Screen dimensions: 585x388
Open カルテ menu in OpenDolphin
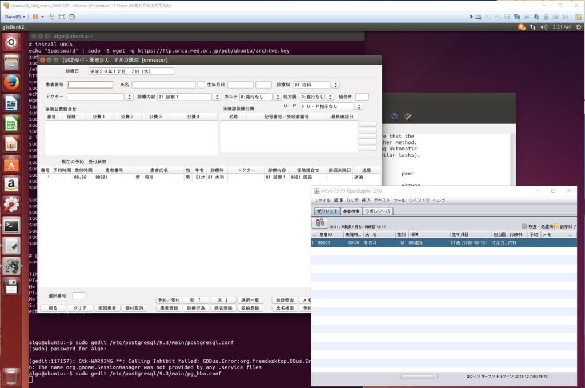pyautogui.click(x=352, y=201)
